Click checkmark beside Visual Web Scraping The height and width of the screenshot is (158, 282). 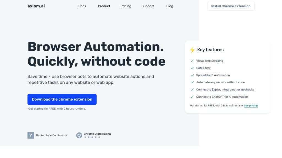(192, 61)
